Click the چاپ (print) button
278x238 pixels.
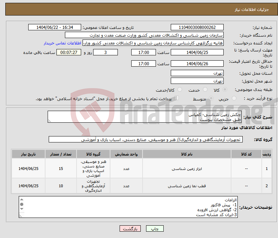pyautogui.click(x=155, y=228)
